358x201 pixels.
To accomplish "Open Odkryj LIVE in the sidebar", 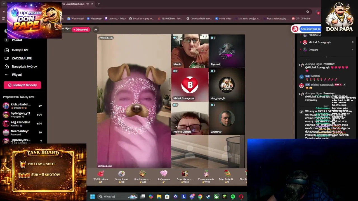I will [20, 50].
